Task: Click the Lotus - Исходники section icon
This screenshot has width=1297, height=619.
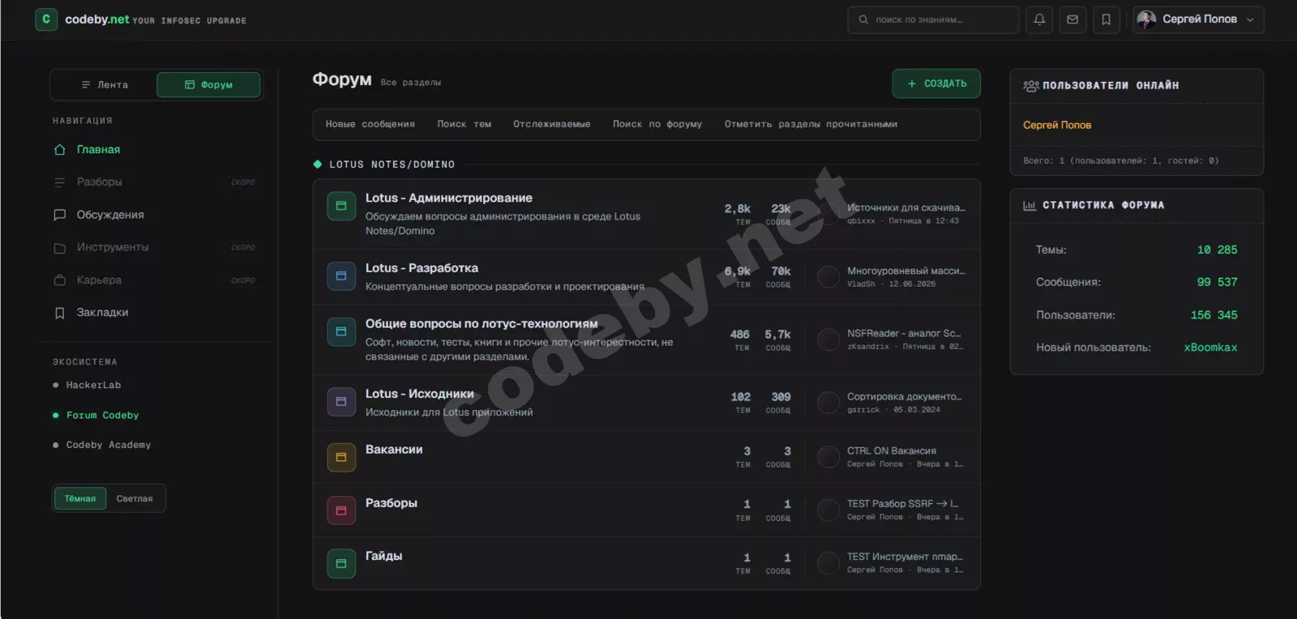Action: click(341, 402)
